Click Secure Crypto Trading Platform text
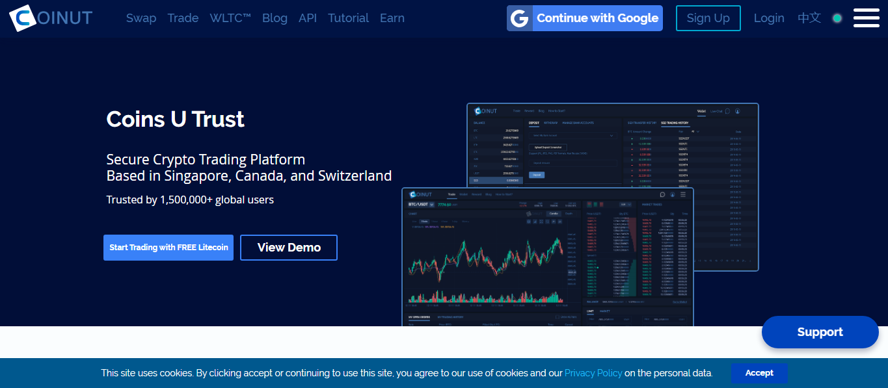The width and height of the screenshot is (888, 388). (x=206, y=159)
